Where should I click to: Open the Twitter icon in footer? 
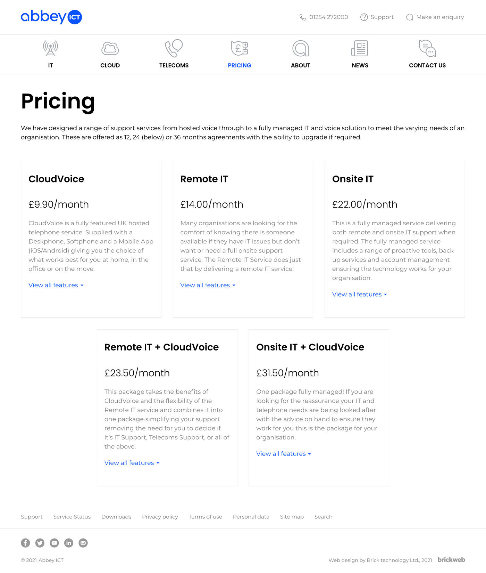pyautogui.click(x=40, y=543)
